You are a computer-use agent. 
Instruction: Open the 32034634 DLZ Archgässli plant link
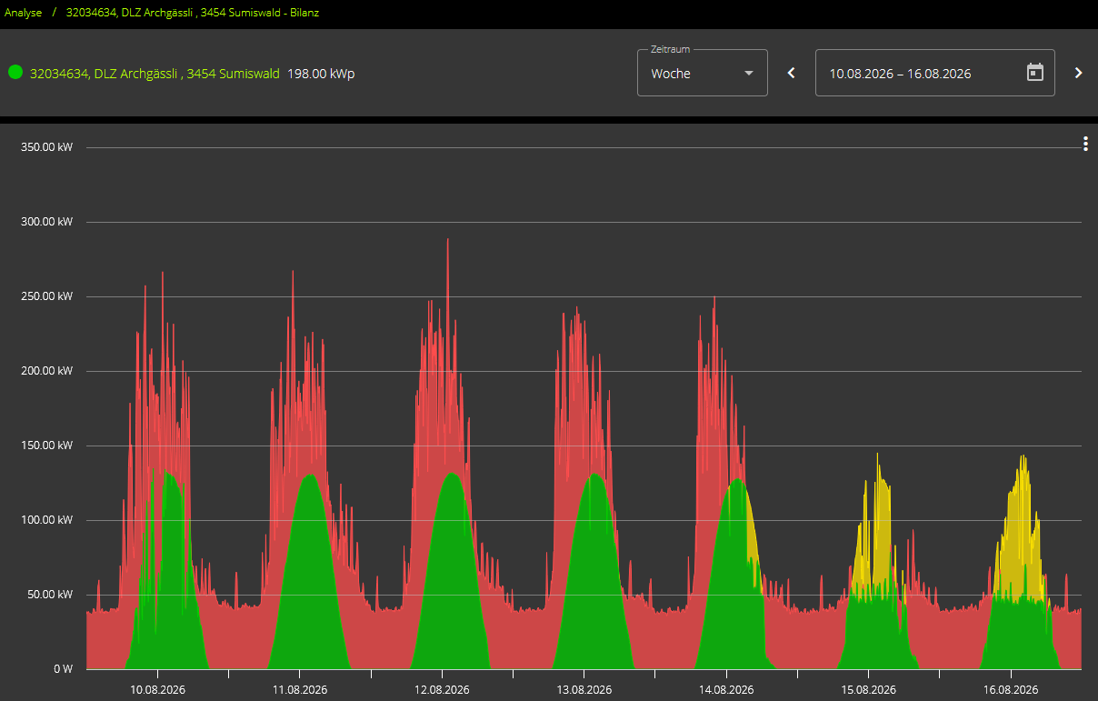point(155,74)
